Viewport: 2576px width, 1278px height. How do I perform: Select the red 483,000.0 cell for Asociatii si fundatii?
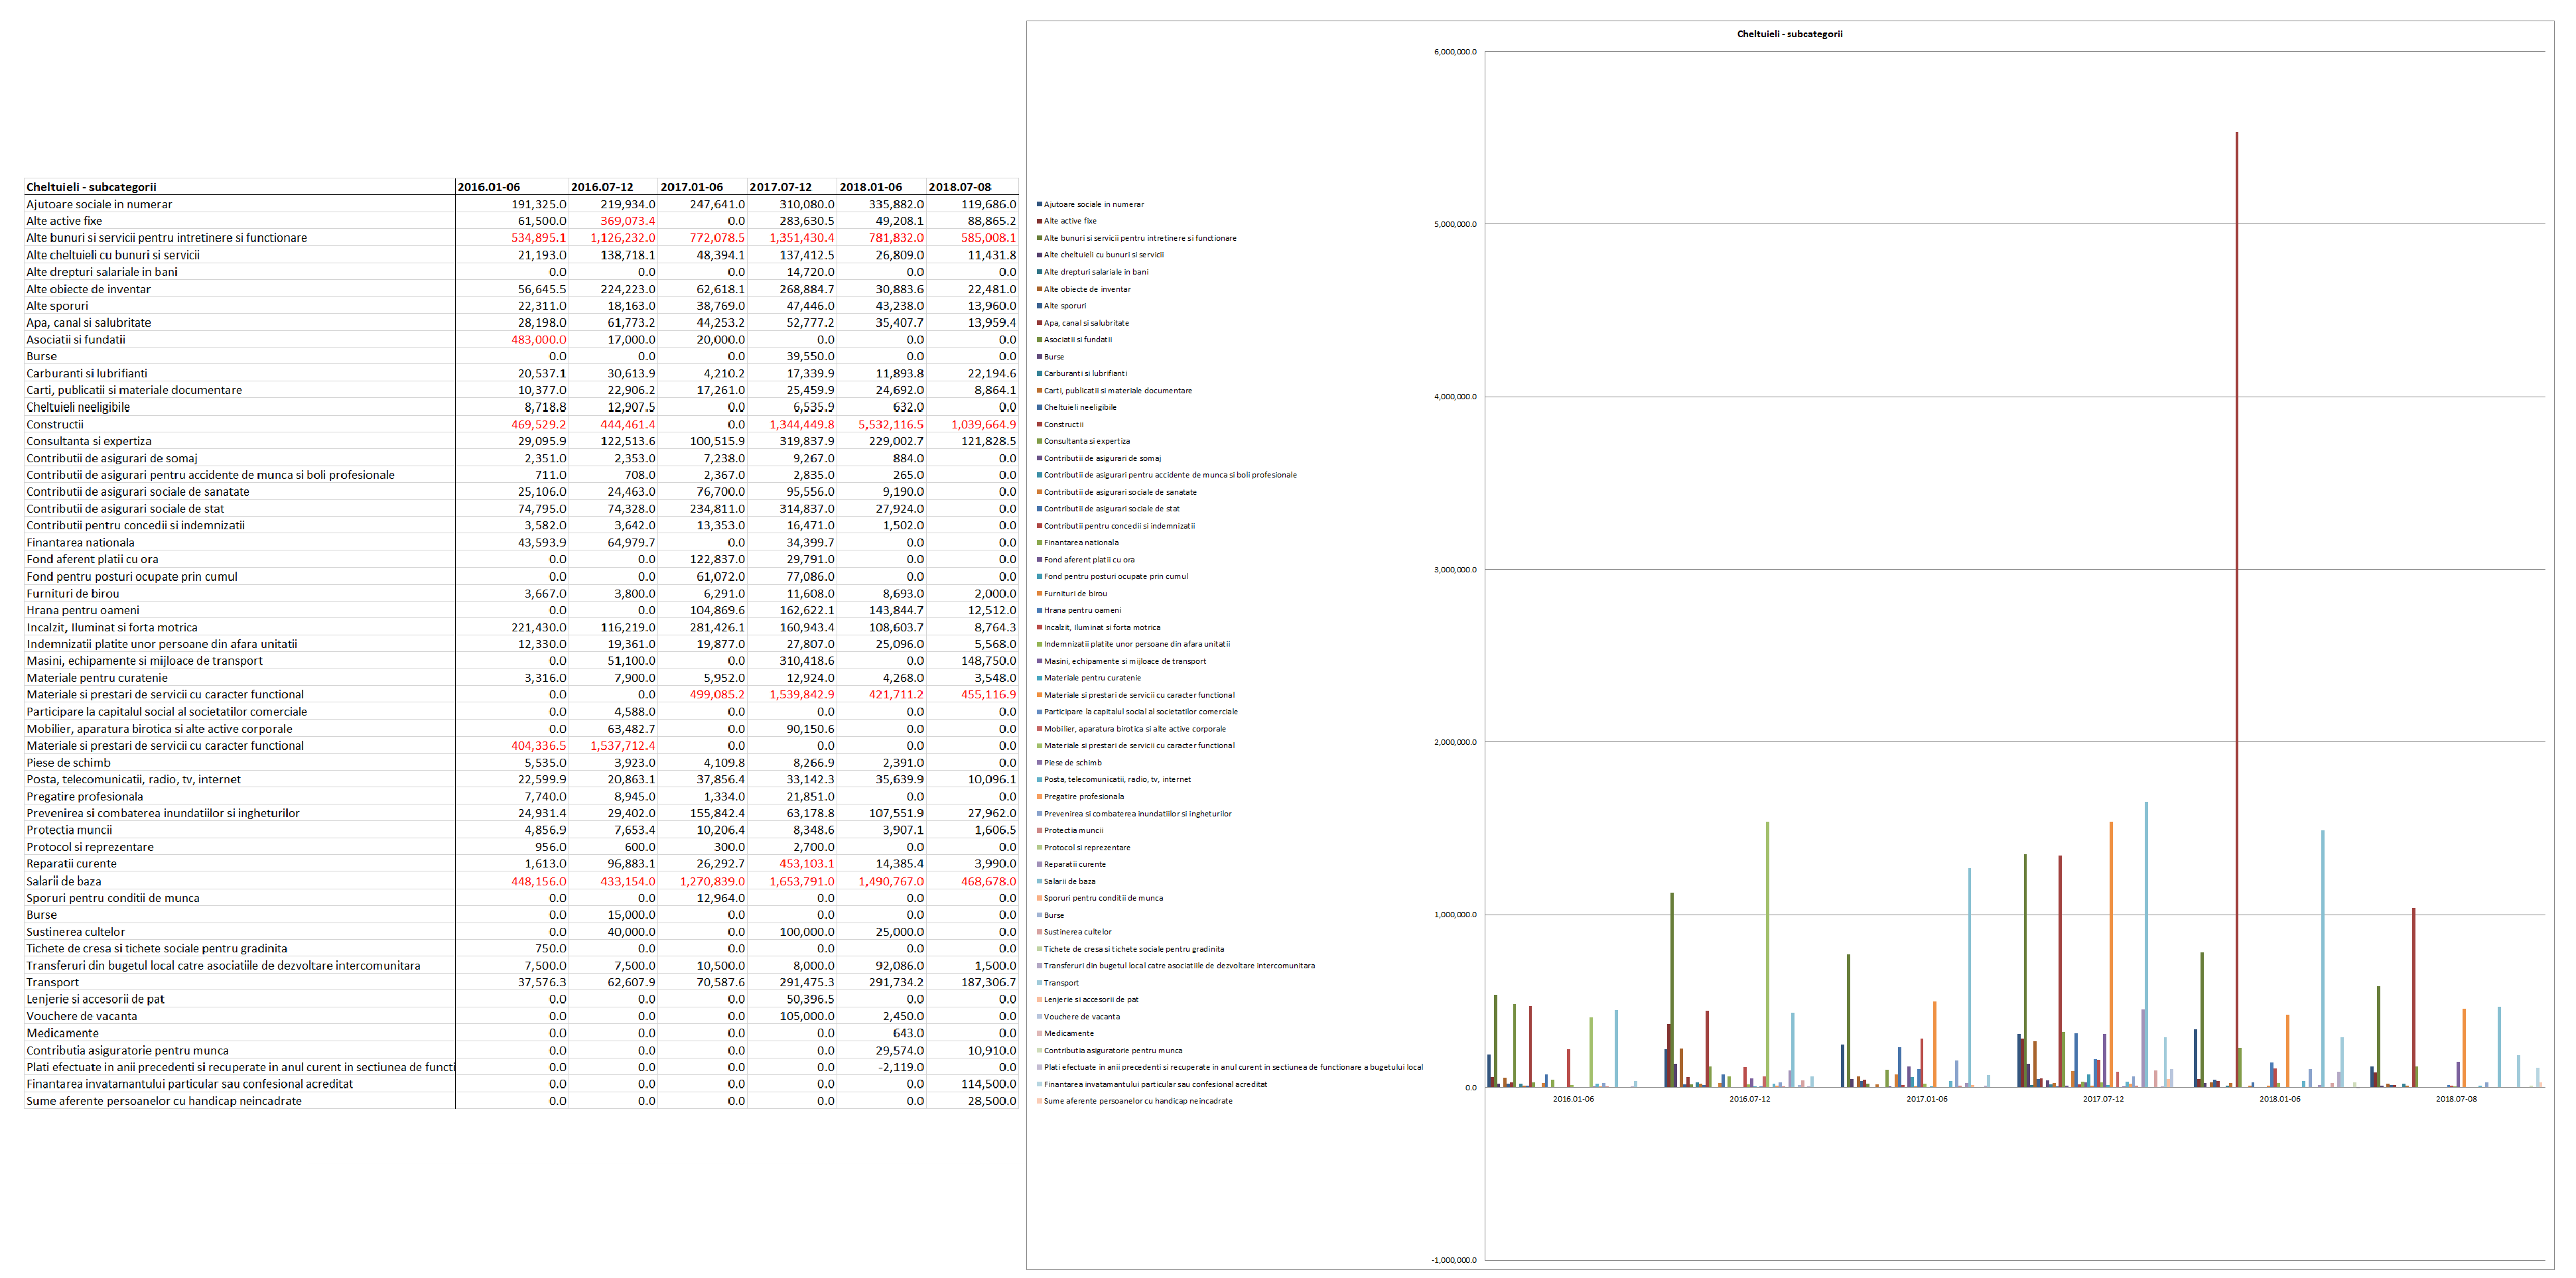coord(538,339)
